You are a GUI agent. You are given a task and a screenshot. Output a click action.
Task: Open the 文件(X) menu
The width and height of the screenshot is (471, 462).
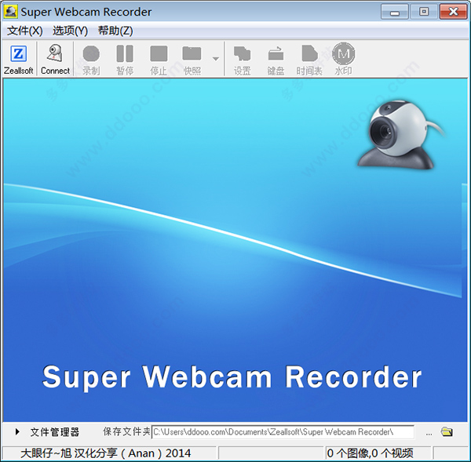24,31
